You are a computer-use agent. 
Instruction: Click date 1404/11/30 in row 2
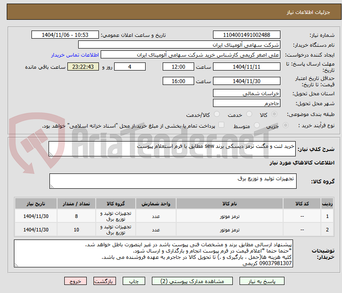click(36, 230)
